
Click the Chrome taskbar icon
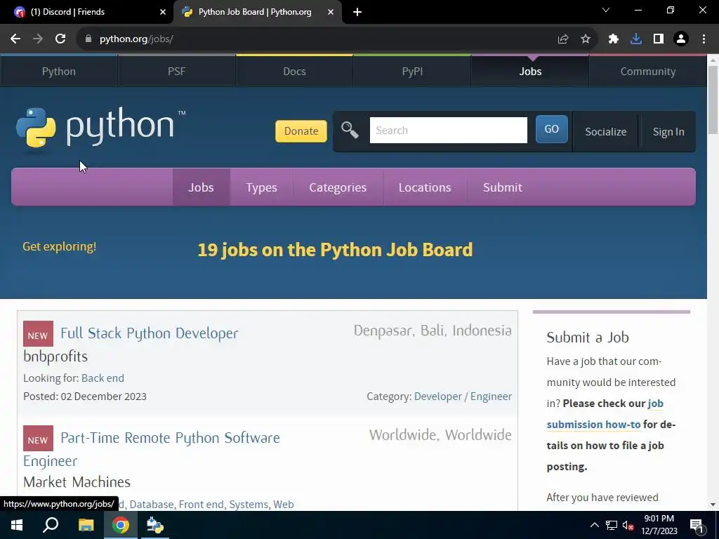click(x=121, y=525)
